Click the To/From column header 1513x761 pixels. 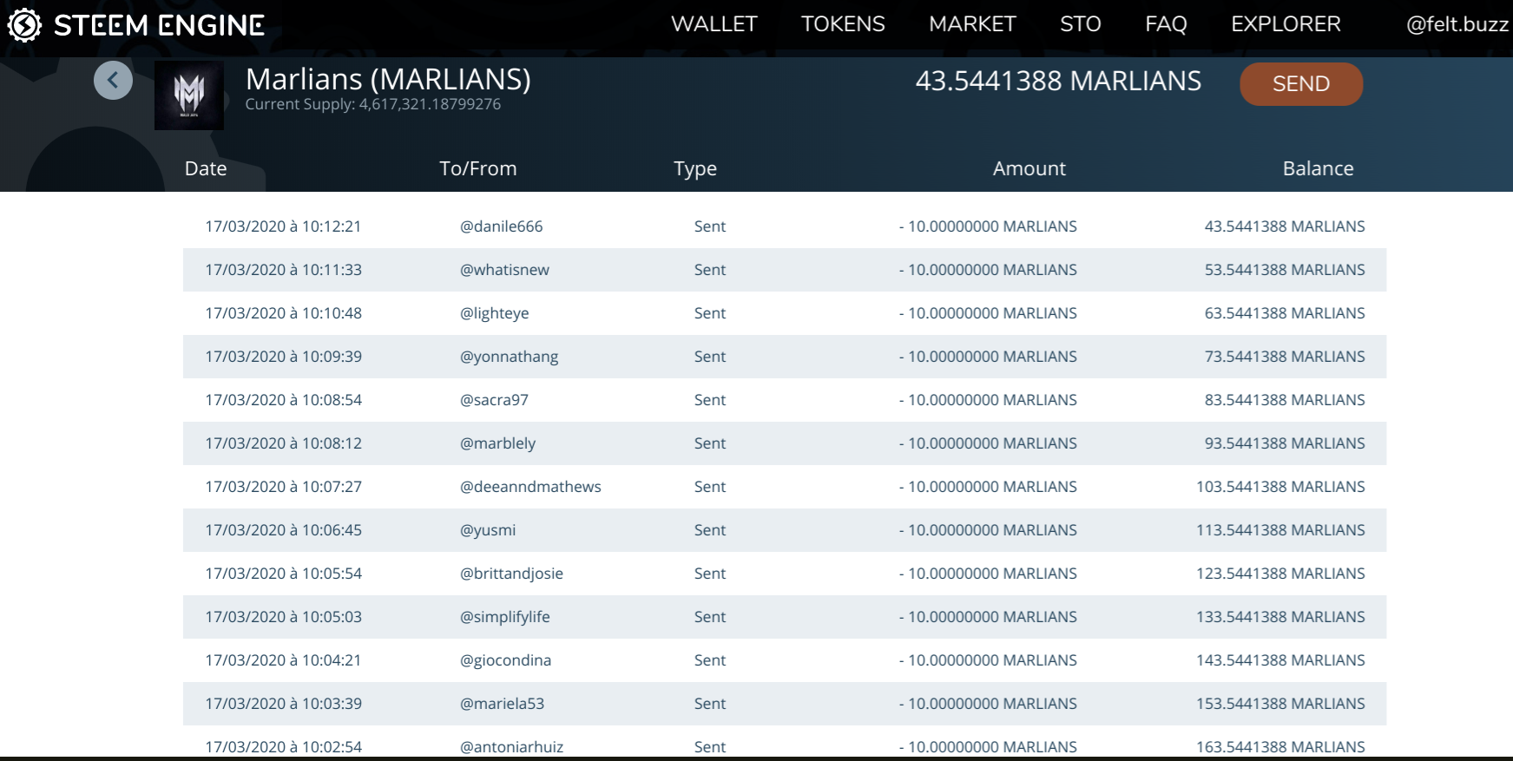click(x=478, y=168)
